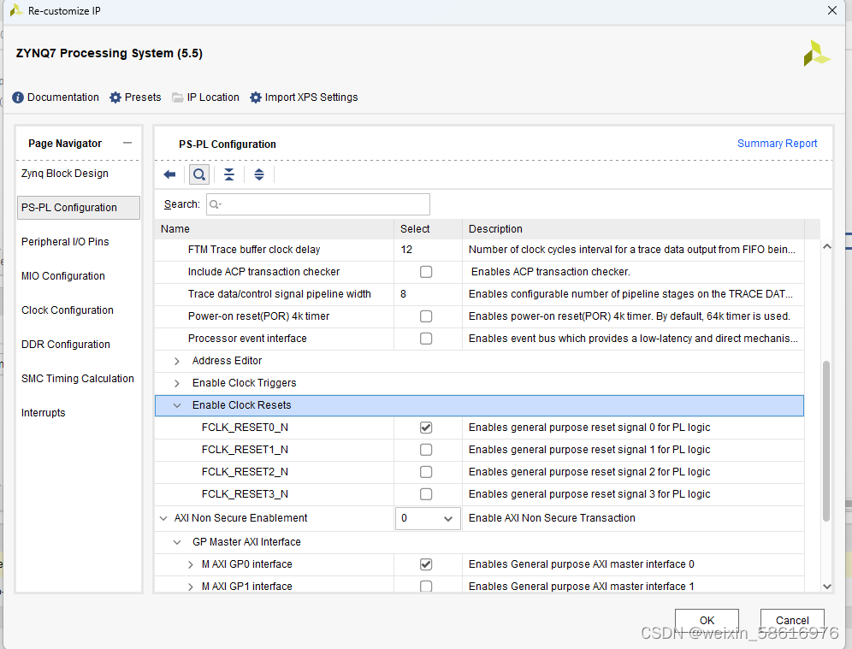This screenshot has width=852, height=649.
Task: Click the Import XPS Settings gear icon
Action: [256, 97]
